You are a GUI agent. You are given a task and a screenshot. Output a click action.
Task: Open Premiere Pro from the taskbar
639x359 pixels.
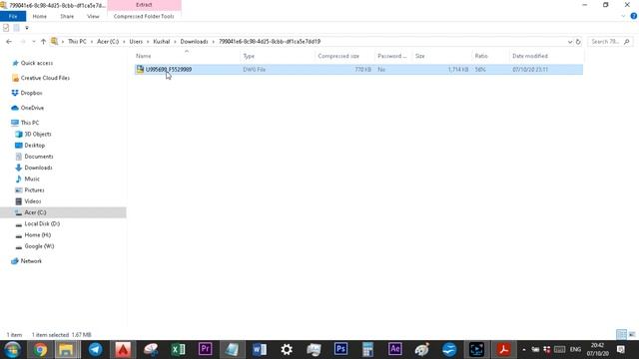pos(206,350)
